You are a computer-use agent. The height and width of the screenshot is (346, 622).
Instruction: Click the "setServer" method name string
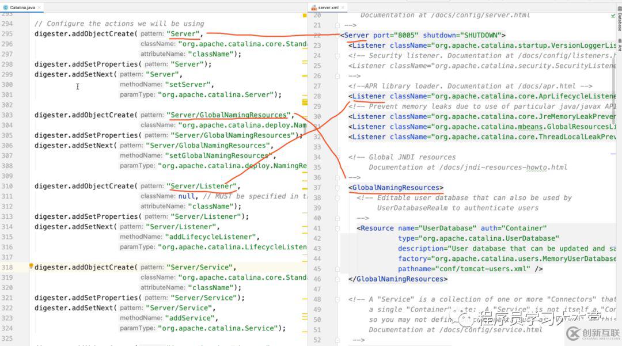tap(189, 85)
